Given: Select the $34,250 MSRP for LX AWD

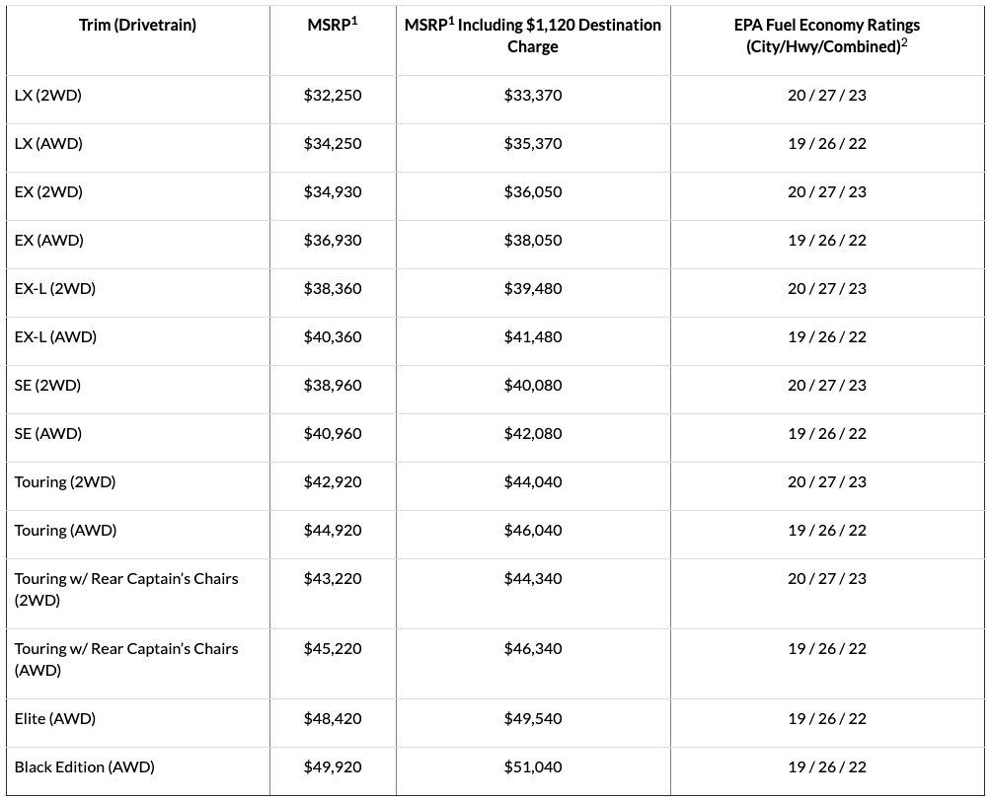Looking at the screenshot, I should click(333, 144).
